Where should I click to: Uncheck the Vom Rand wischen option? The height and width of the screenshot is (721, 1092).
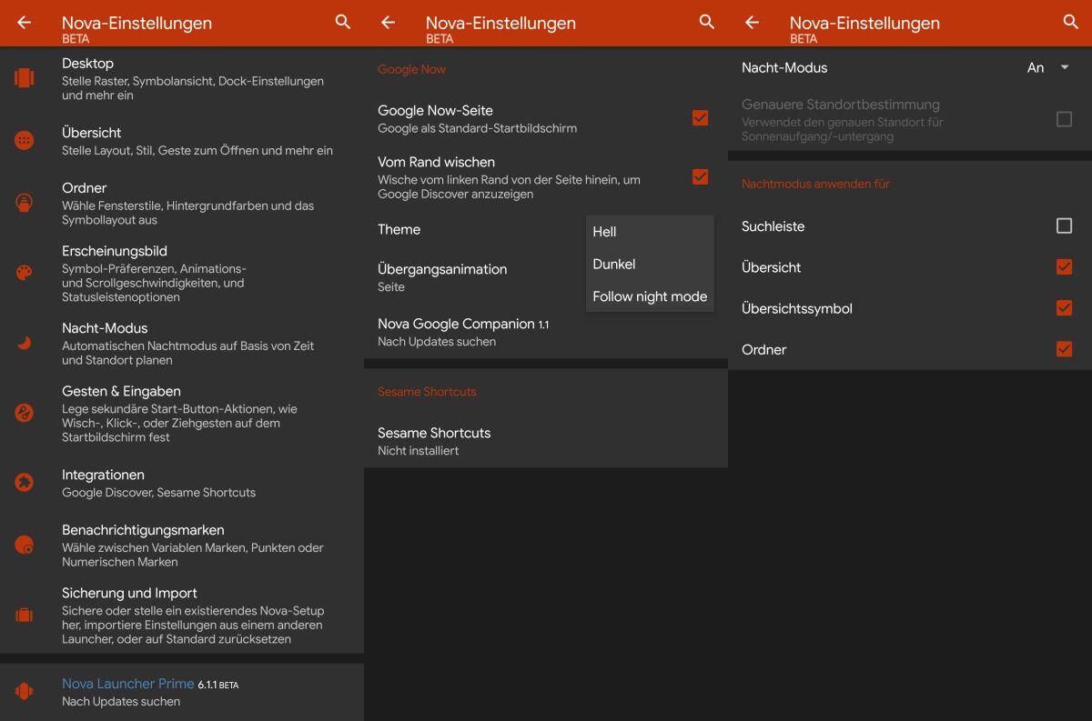(700, 176)
